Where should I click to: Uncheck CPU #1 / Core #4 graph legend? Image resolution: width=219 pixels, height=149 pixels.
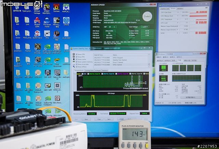pos(130,74)
